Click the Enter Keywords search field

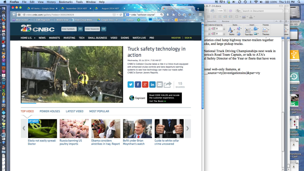[92, 29]
